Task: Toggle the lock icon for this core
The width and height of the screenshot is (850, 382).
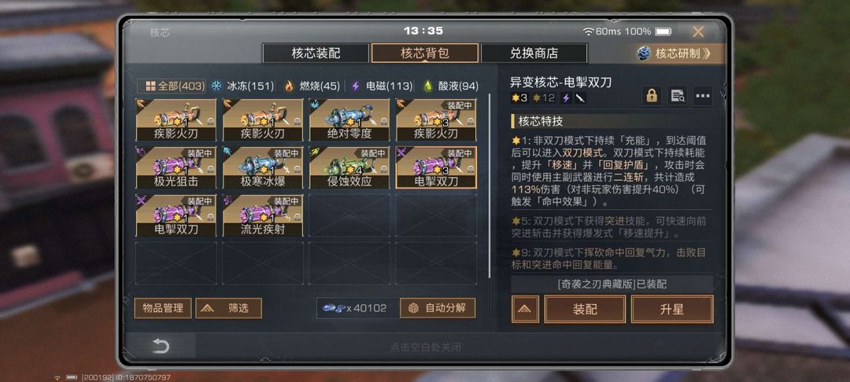Action: (652, 97)
